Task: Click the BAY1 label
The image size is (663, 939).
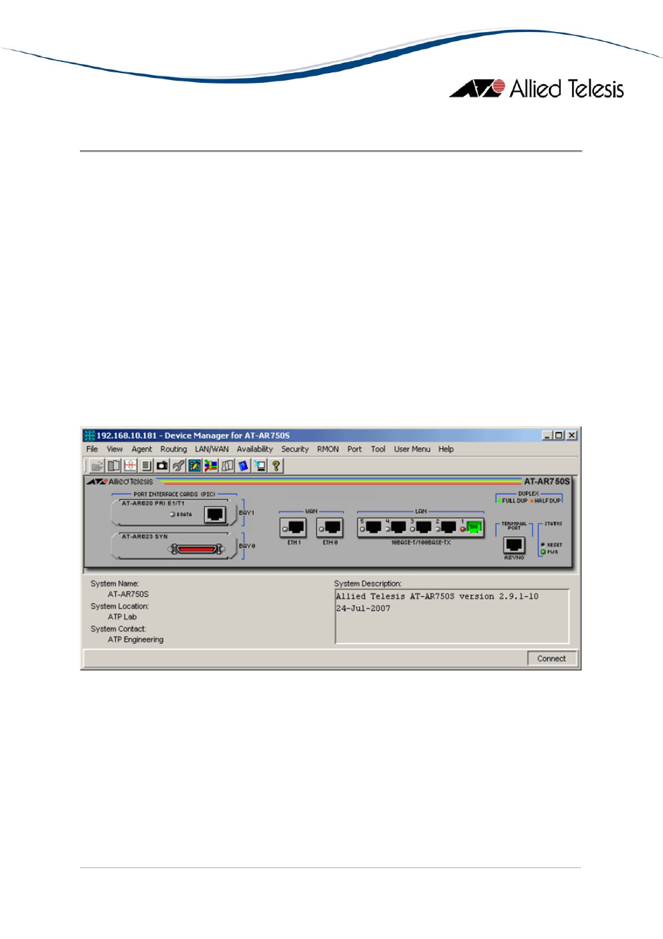Action: (x=247, y=513)
